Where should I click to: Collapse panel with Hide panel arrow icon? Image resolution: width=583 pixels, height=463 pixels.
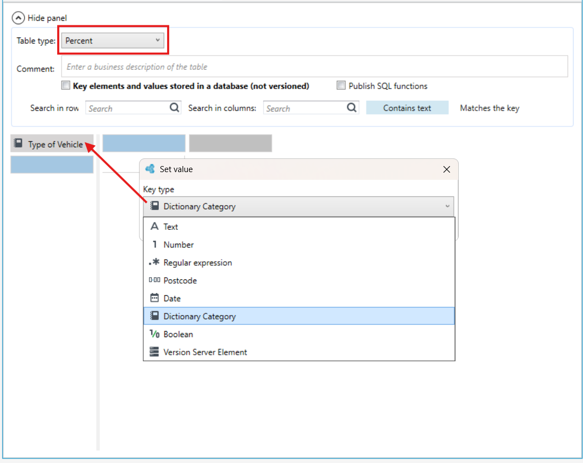18,18
